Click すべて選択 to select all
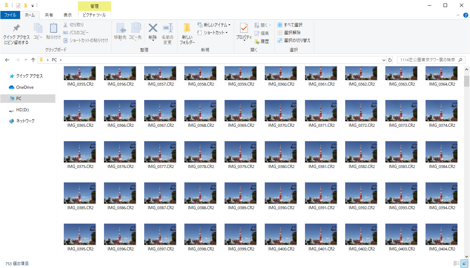 coord(290,25)
